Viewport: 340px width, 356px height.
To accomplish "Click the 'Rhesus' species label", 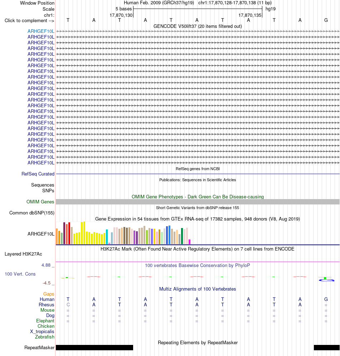I will pyautogui.click(x=47, y=305).
